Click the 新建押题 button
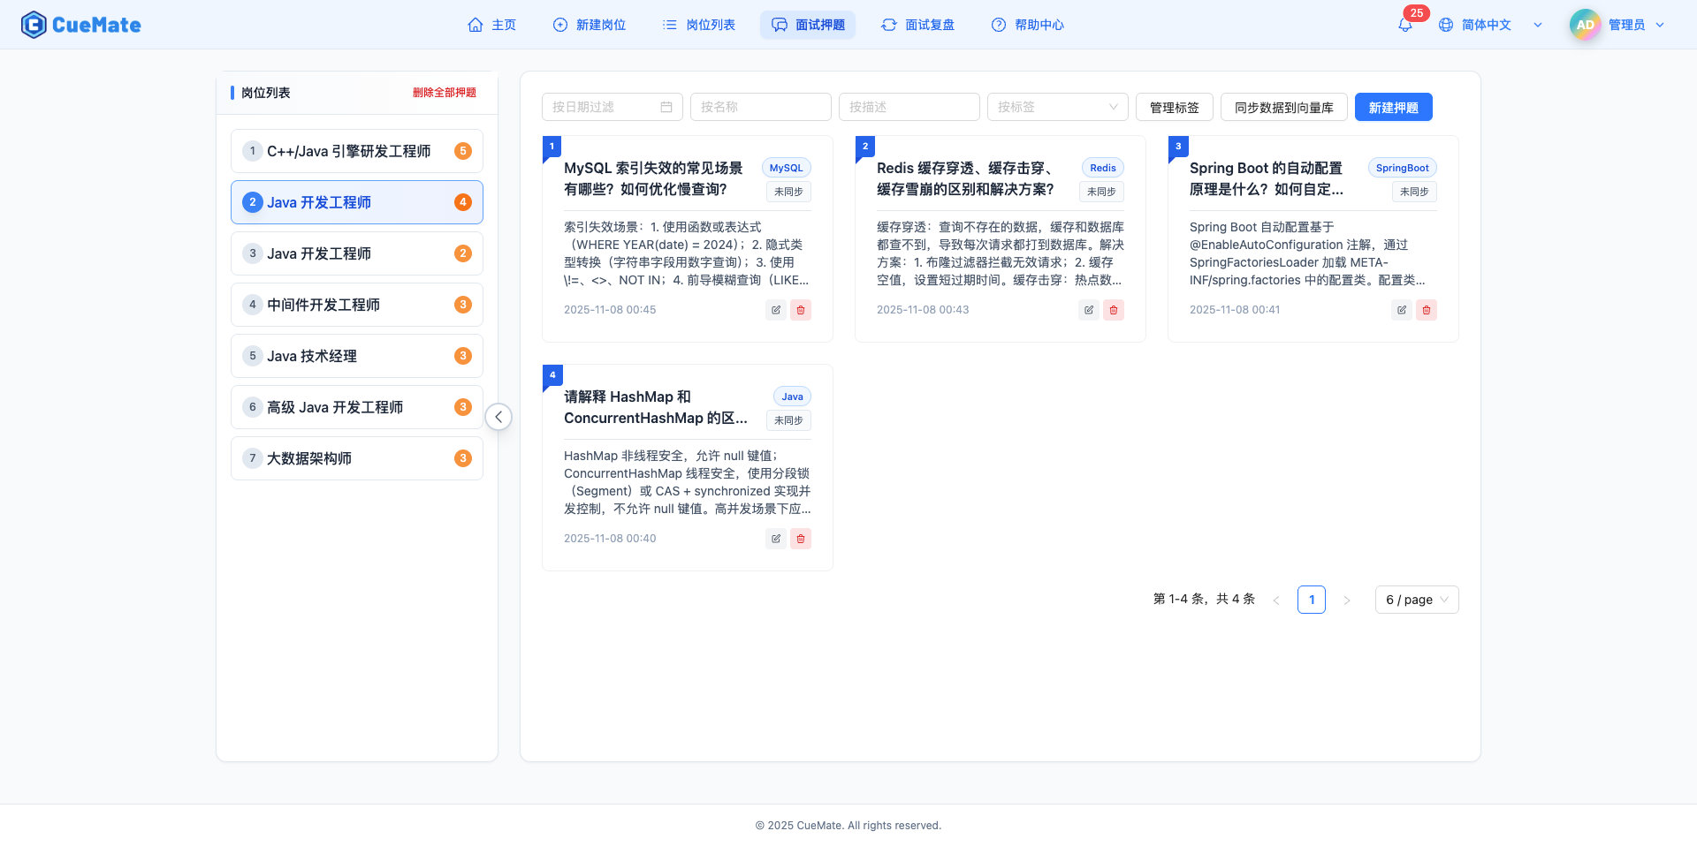The width and height of the screenshot is (1697, 846). point(1393,106)
